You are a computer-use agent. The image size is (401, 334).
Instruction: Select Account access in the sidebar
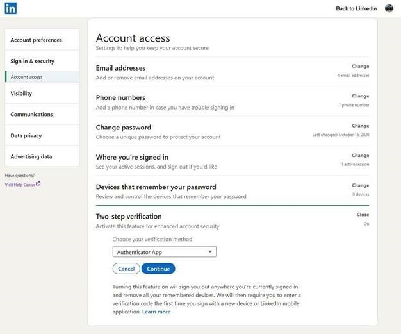pos(27,77)
